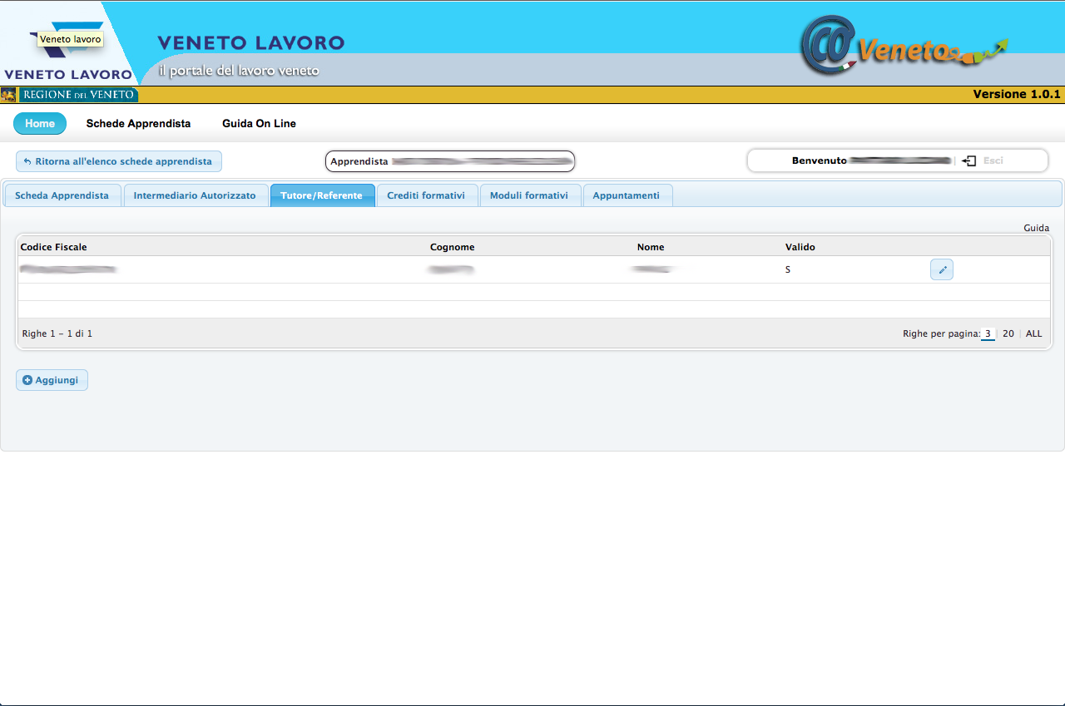Sort by the Cognome column header
This screenshot has width=1065, height=706.
tap(452, 247)
